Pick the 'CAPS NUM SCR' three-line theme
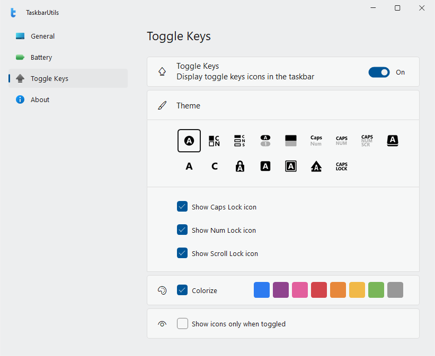Screen dimensions: 435x356 (367, 141)
